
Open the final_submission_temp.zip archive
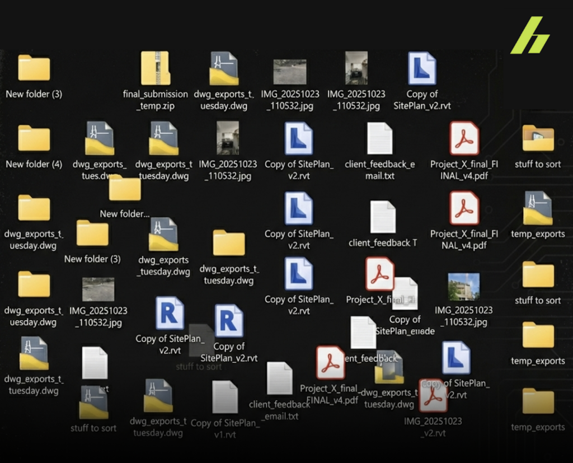click(155, 69)
